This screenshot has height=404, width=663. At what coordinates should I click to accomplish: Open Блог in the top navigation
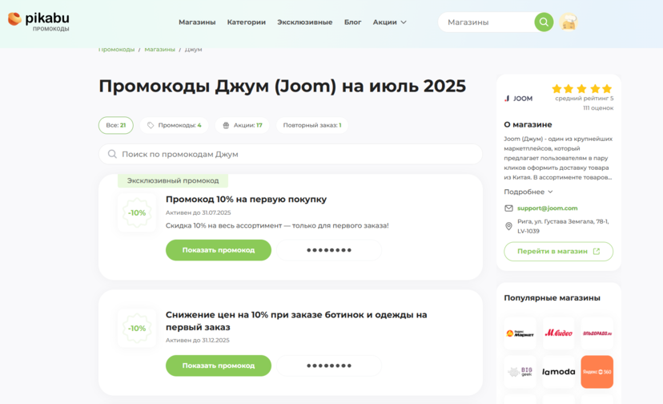pos(352,22)
